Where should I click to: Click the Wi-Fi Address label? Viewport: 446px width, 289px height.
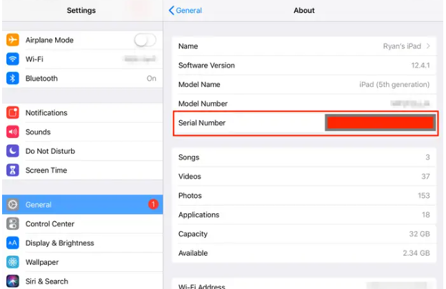(x=202, y=286)
